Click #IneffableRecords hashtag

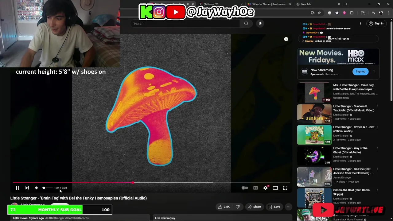coord(77,218)
